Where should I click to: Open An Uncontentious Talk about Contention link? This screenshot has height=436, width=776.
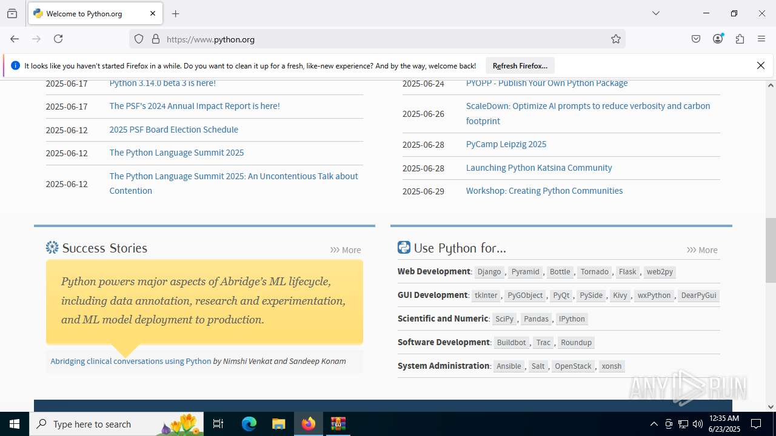[233, 183]
